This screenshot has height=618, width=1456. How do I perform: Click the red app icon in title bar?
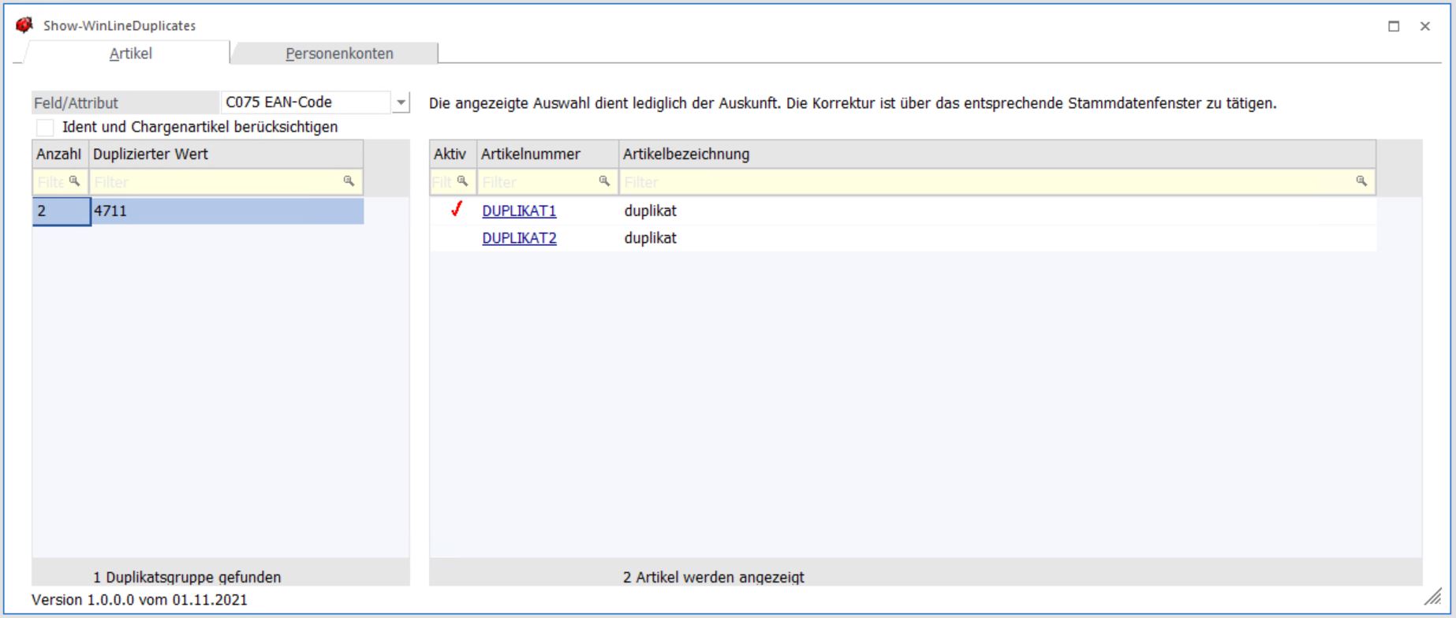click(24, 25)
